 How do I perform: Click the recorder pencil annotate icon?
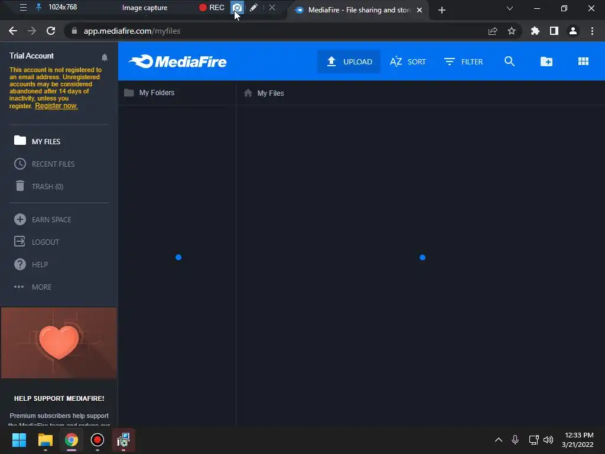pyautogui.click(x=253, y=7)
